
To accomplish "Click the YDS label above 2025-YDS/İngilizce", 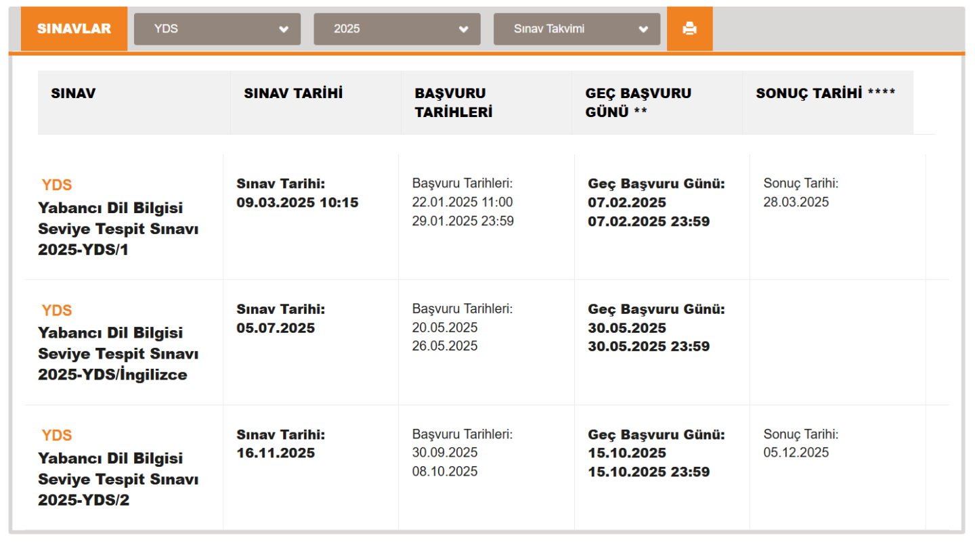I will tap(57, 310).
